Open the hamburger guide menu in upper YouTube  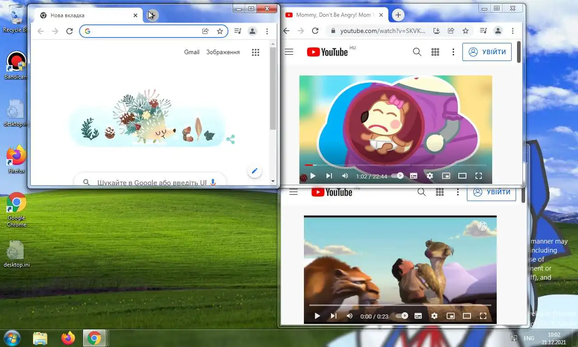(289, 52)
